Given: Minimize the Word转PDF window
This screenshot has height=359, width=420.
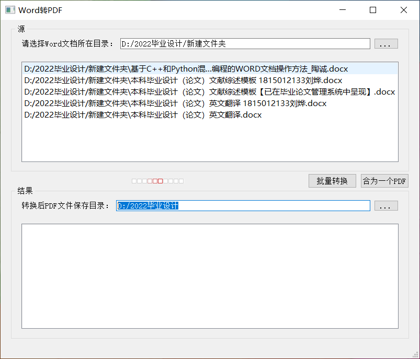Looking at the screenshot, I should (342, 10).
